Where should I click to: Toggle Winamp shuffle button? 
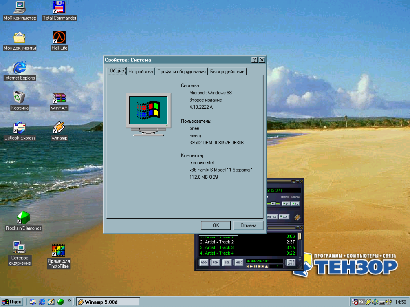272,217
